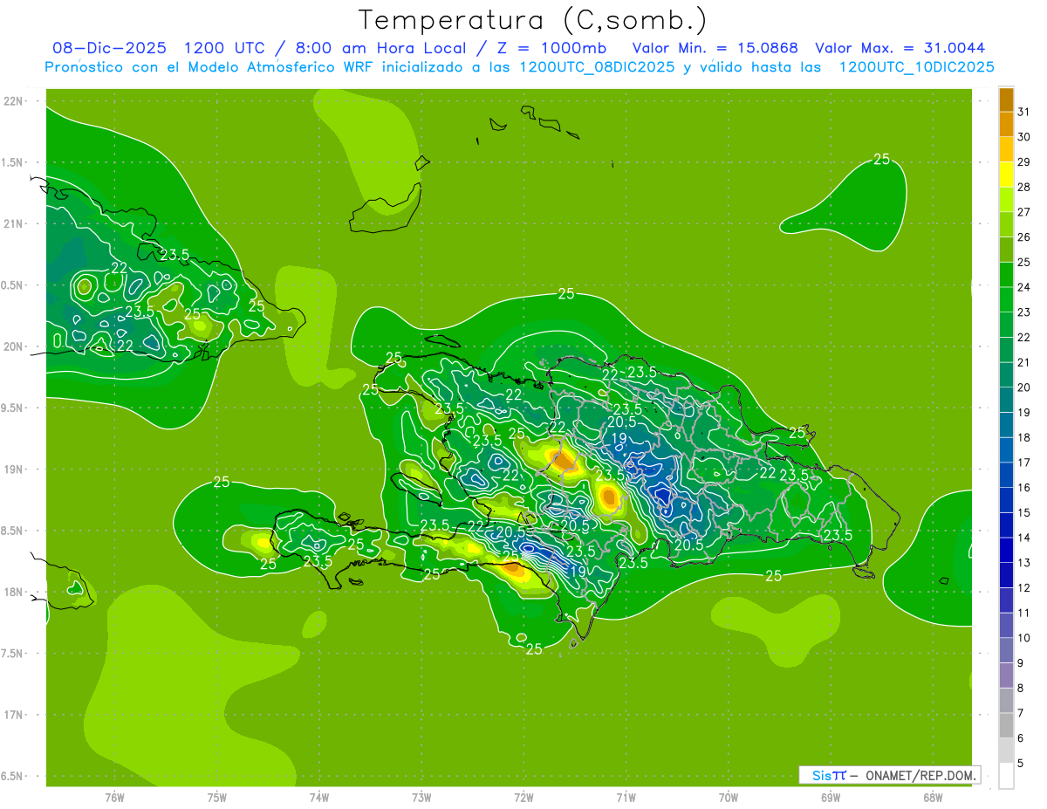Click the legend value '5'
The height and width of the screenshot is (809, 1047).
[x=1021, y=764]
